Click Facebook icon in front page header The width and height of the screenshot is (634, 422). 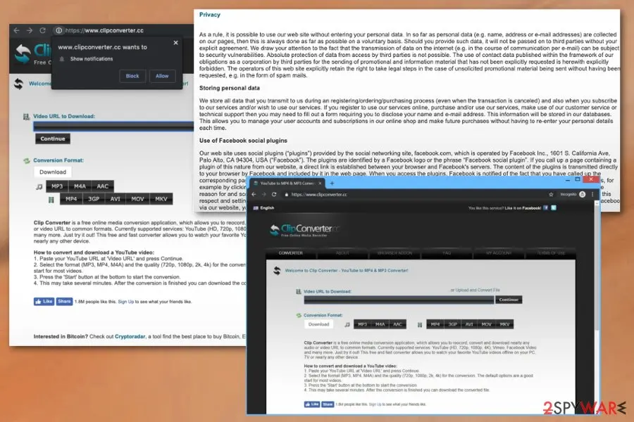(545, 208)
